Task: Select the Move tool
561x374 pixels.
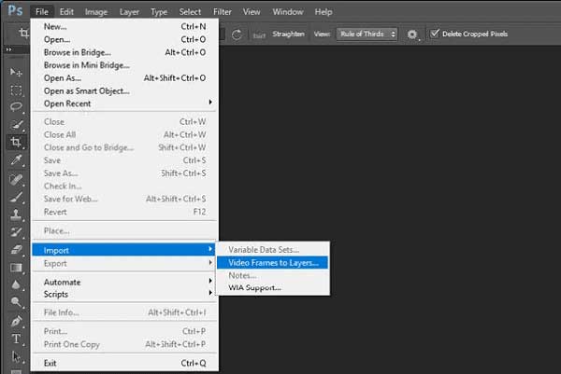Action: click(16, 72)
